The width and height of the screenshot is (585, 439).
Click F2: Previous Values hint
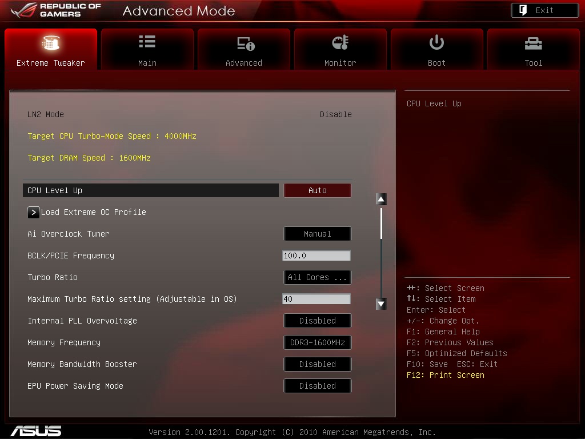(450, 342)
